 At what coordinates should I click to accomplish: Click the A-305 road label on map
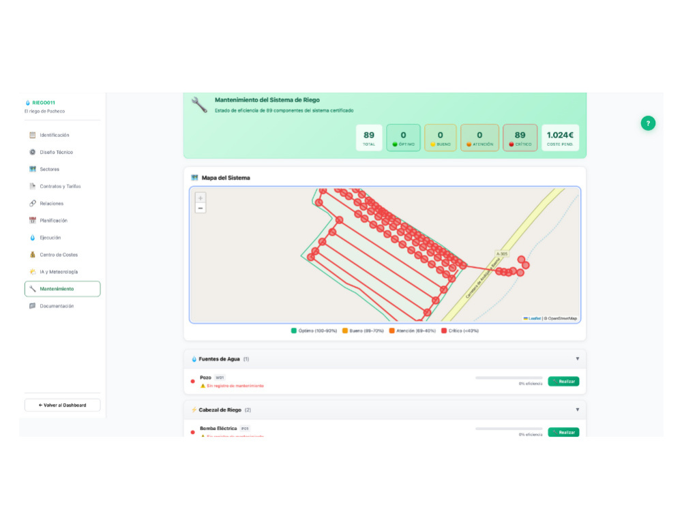[502, 253]
